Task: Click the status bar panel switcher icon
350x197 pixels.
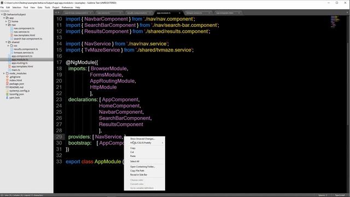Action: [2, 195]
